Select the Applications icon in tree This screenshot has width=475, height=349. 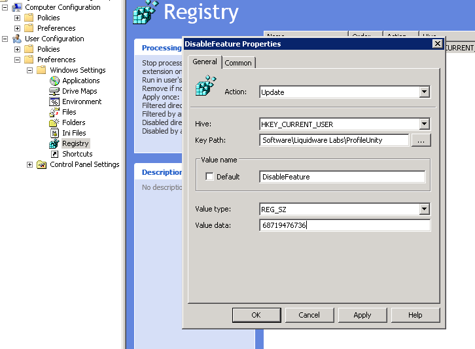point(55,81)
